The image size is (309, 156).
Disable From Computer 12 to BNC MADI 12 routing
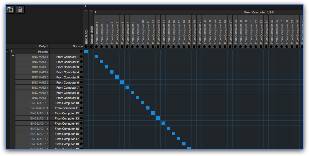coord(153,113)
